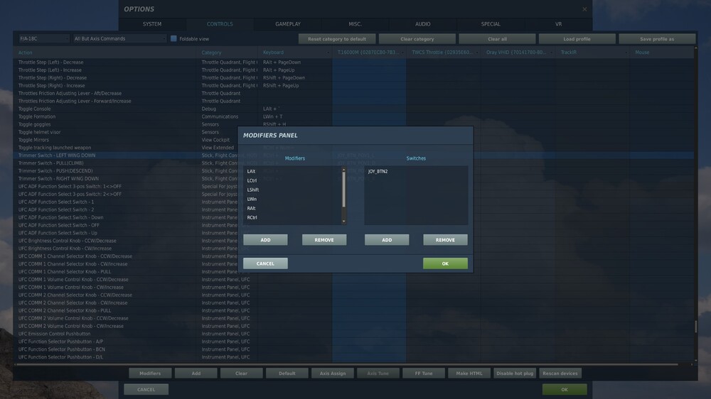
Task: Open the SPECIAL tab
Action: click(x=491, y=24)
